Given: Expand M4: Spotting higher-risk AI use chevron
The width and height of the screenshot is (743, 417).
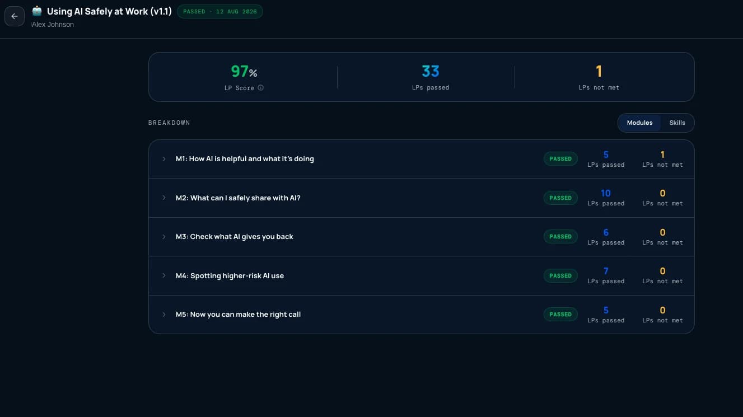Looking at the screenshot, I should click(164, 275).
